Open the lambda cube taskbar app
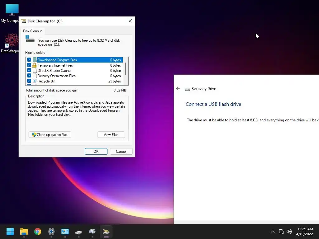The width and height of the screenshot is (319, 239). pos(92,231)
